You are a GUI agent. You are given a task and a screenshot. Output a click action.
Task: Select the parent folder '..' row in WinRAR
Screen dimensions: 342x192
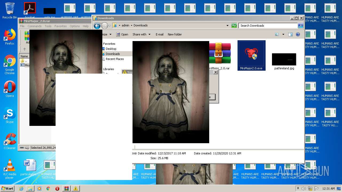point(25,61)
